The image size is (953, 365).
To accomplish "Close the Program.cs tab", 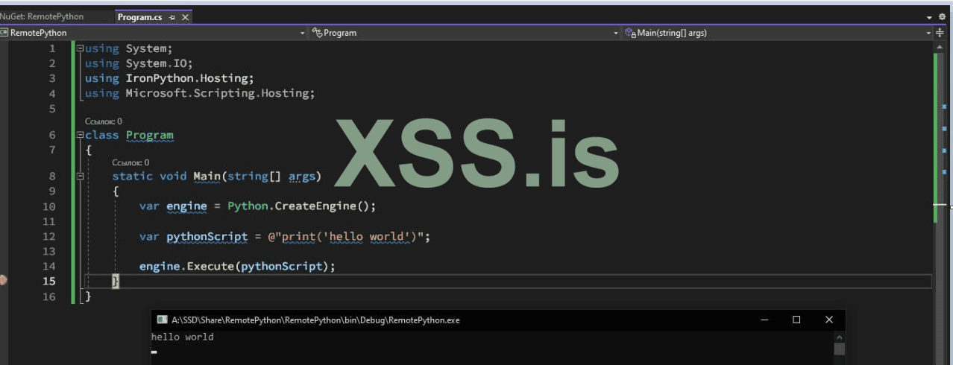I will point(185,17).
